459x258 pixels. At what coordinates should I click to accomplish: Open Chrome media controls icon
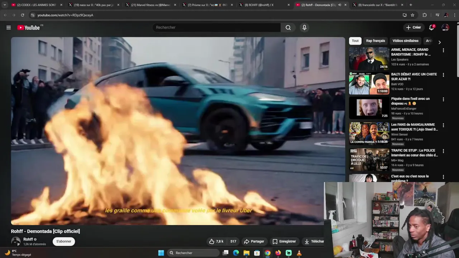tap(437, 15)
